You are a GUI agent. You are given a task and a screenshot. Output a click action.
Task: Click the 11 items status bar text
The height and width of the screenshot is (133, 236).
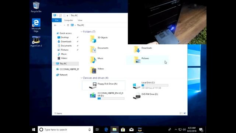pos(58,113)
